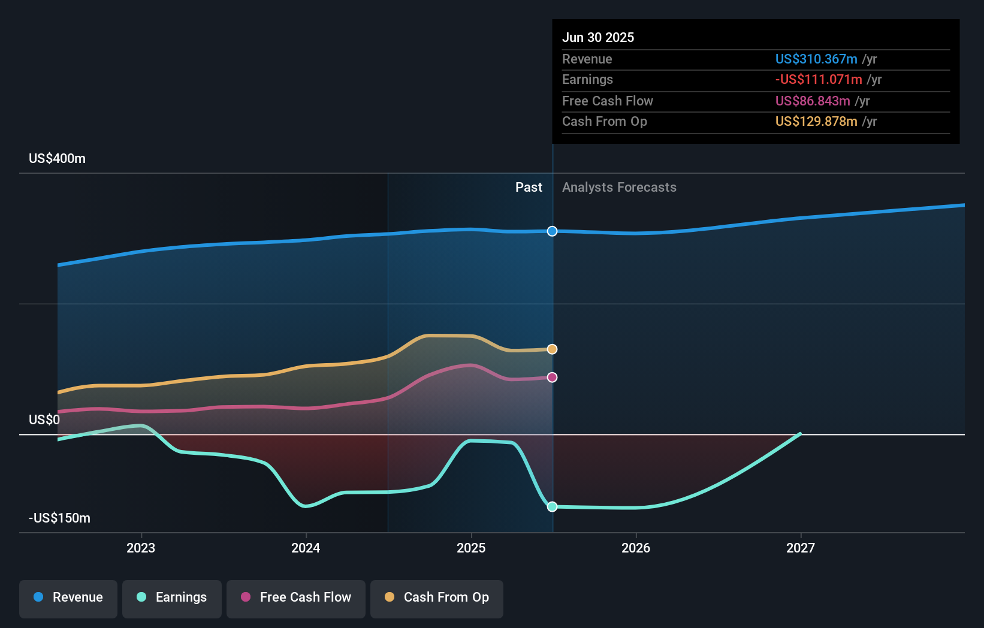Click the Earnings data point marker on chart
The height and width of the screenshot is (628, 984).
(552, 506)
